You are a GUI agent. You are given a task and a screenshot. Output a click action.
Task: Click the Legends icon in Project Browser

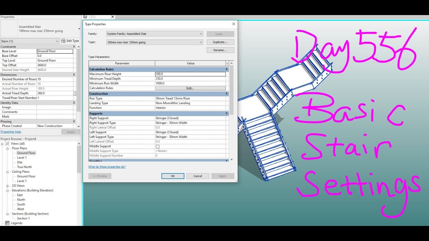(x=7, y=223)
